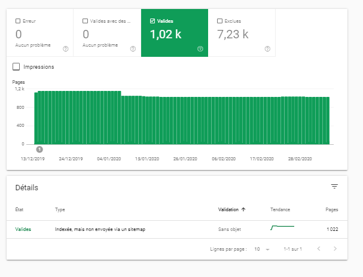The image size is (363, 277).
Task: Enable the Erreur checkbox
Action: [18, 20]
